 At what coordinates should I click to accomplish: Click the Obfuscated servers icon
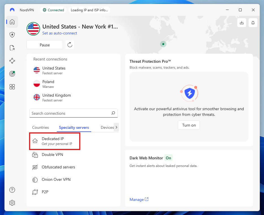point(35,167)
